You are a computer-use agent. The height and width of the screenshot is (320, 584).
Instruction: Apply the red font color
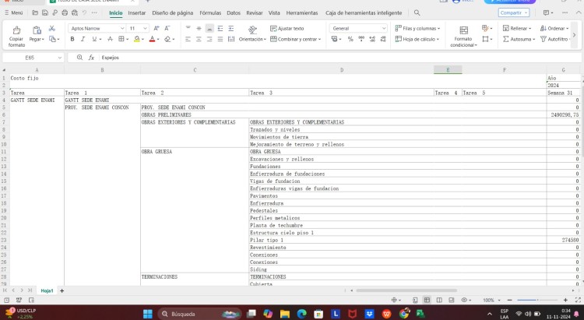click(152, 39)
